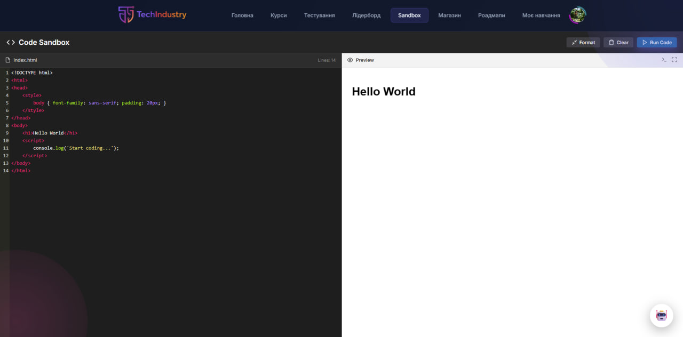Open the chatbot assistant bubble

[661, 315]
